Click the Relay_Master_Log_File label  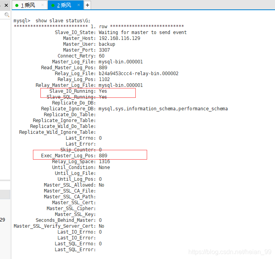coord(66,85)
